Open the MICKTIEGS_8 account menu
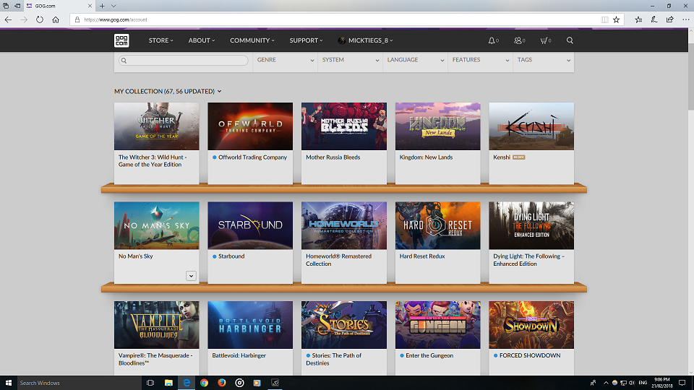The image size is (694, 390). pyautogui.click(x=366, y=40)
